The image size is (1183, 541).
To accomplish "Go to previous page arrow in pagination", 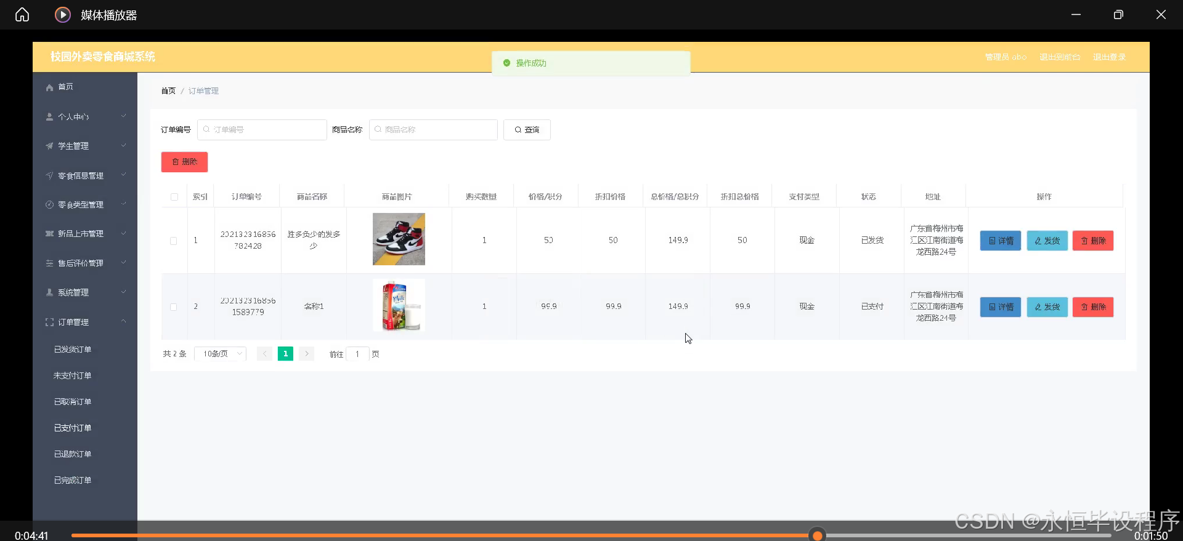I will pyautogui.click(x=264, y=354).
